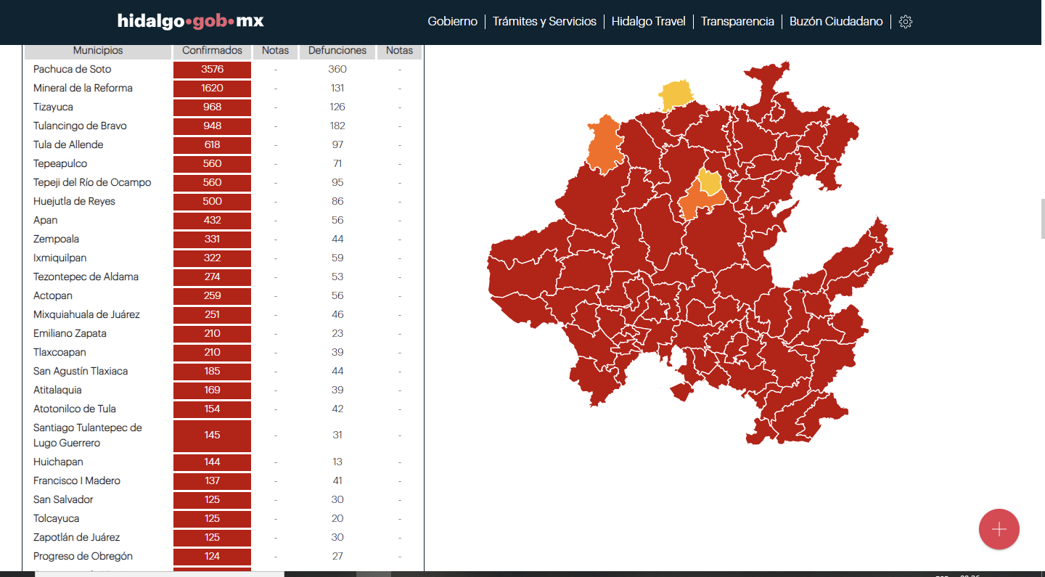Open Buzón Ciudadano link
This screenshot has height=577, width=1045.
click(x=836, y=22)
